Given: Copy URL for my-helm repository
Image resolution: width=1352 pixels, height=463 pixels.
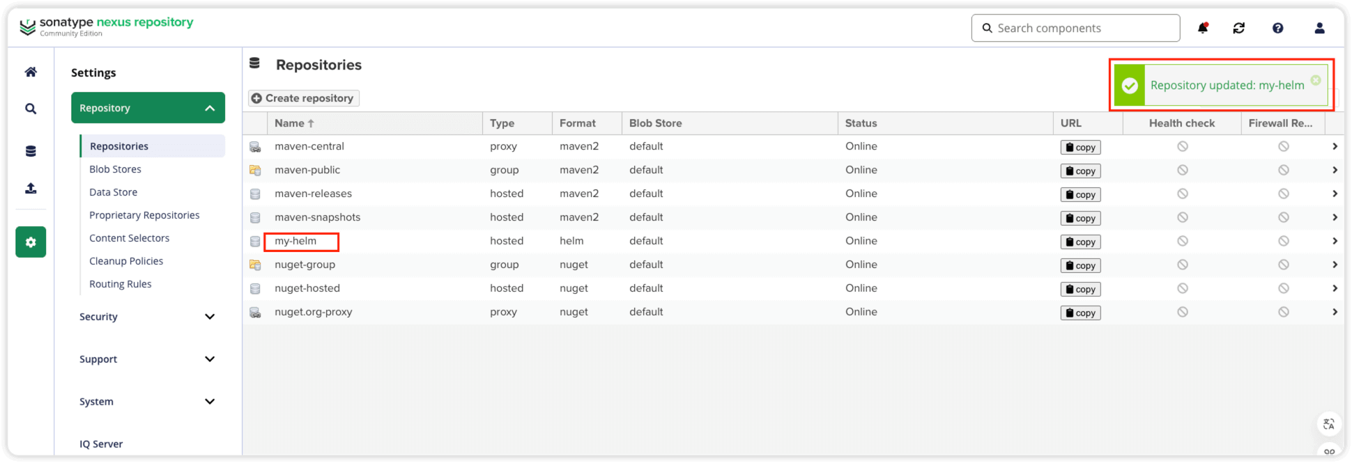Looking at the screenshot, I should click(1080, 242).
